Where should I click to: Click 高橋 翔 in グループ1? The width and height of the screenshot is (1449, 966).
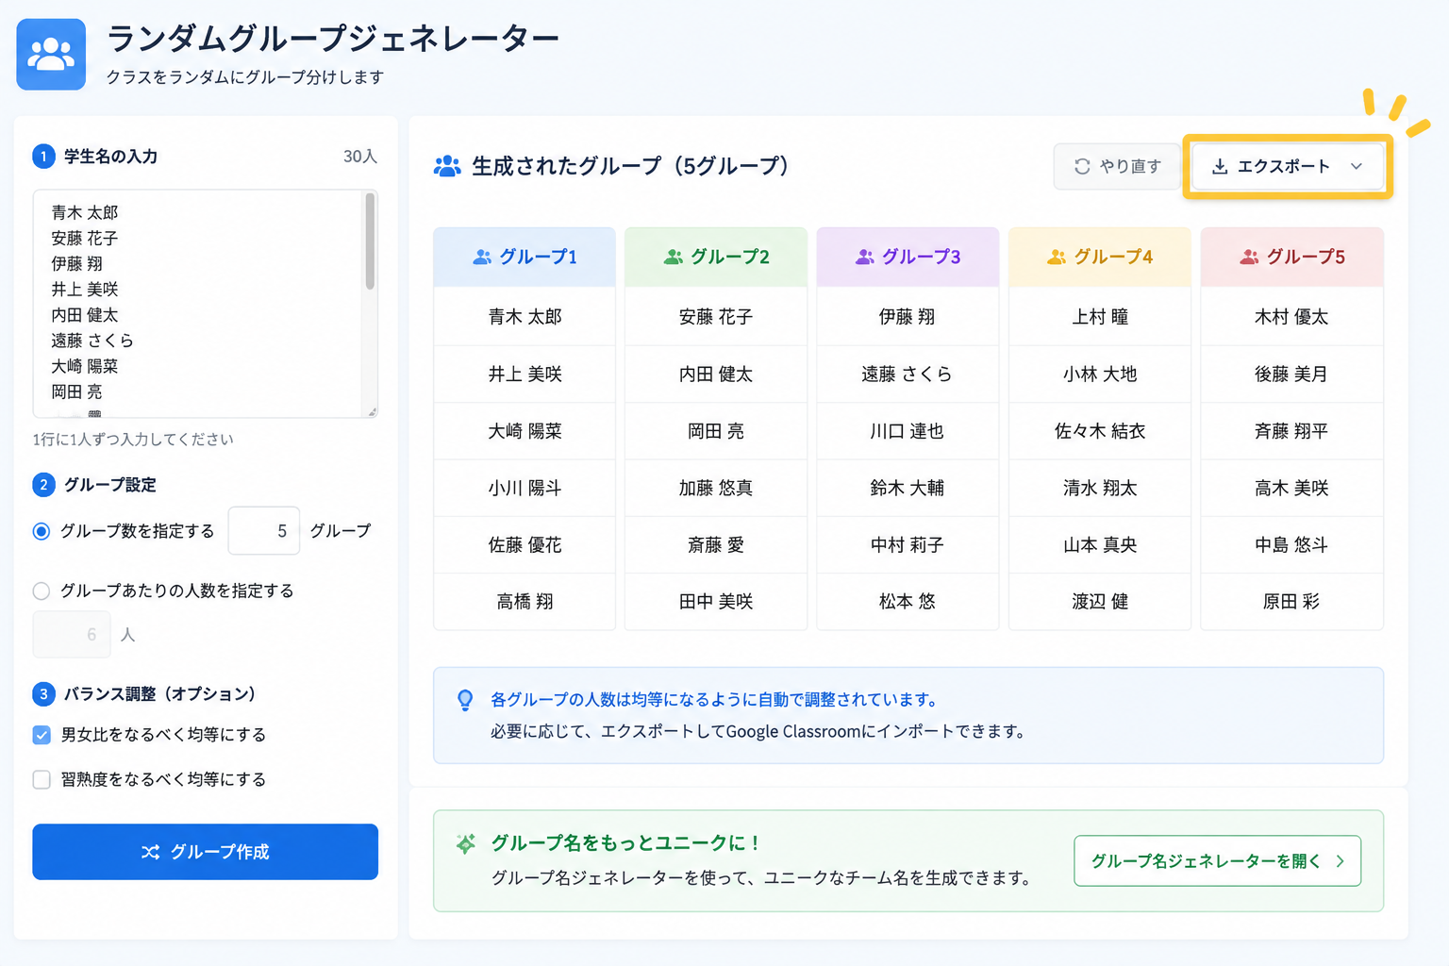click(x=525, y=602)
